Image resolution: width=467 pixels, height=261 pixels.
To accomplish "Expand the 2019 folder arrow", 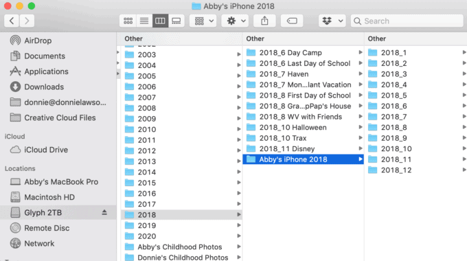I will pyautogui.click(x=239, y=225).
